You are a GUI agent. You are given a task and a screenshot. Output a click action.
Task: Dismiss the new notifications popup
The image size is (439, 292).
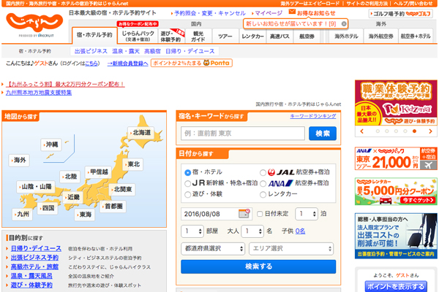click(x=344, y=24)
